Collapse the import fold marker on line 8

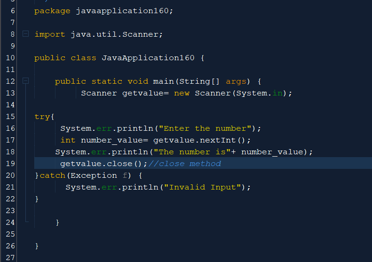coord(25,34)
